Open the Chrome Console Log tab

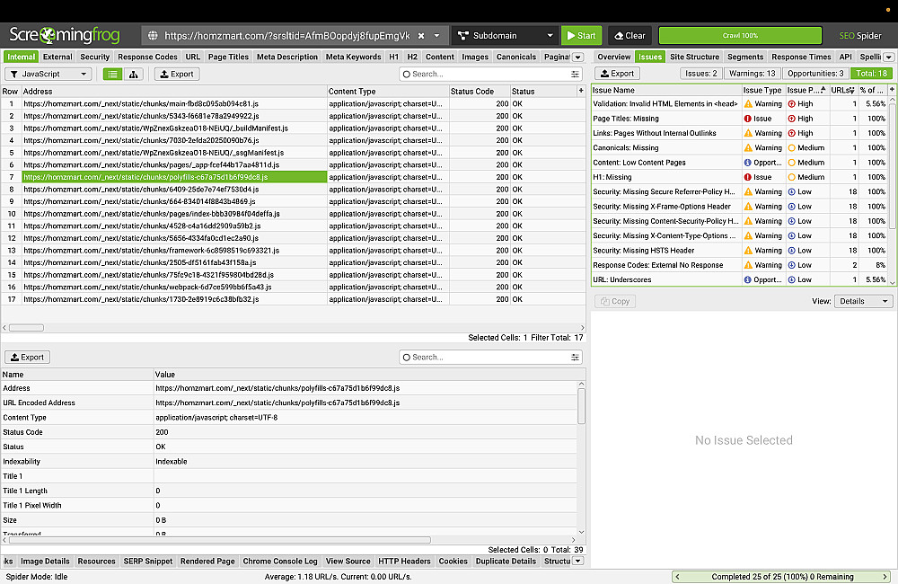tap(279, 561)
